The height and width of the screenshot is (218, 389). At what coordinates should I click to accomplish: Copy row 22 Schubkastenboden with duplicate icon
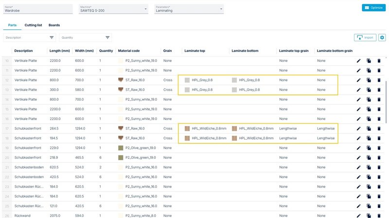(x=369, y=177)
